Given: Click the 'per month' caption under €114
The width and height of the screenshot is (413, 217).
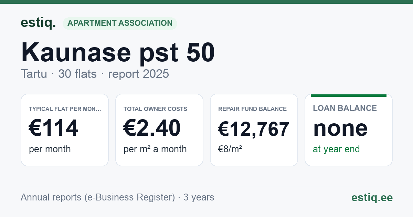Looking at the screenshot, I should click(50, 149).
